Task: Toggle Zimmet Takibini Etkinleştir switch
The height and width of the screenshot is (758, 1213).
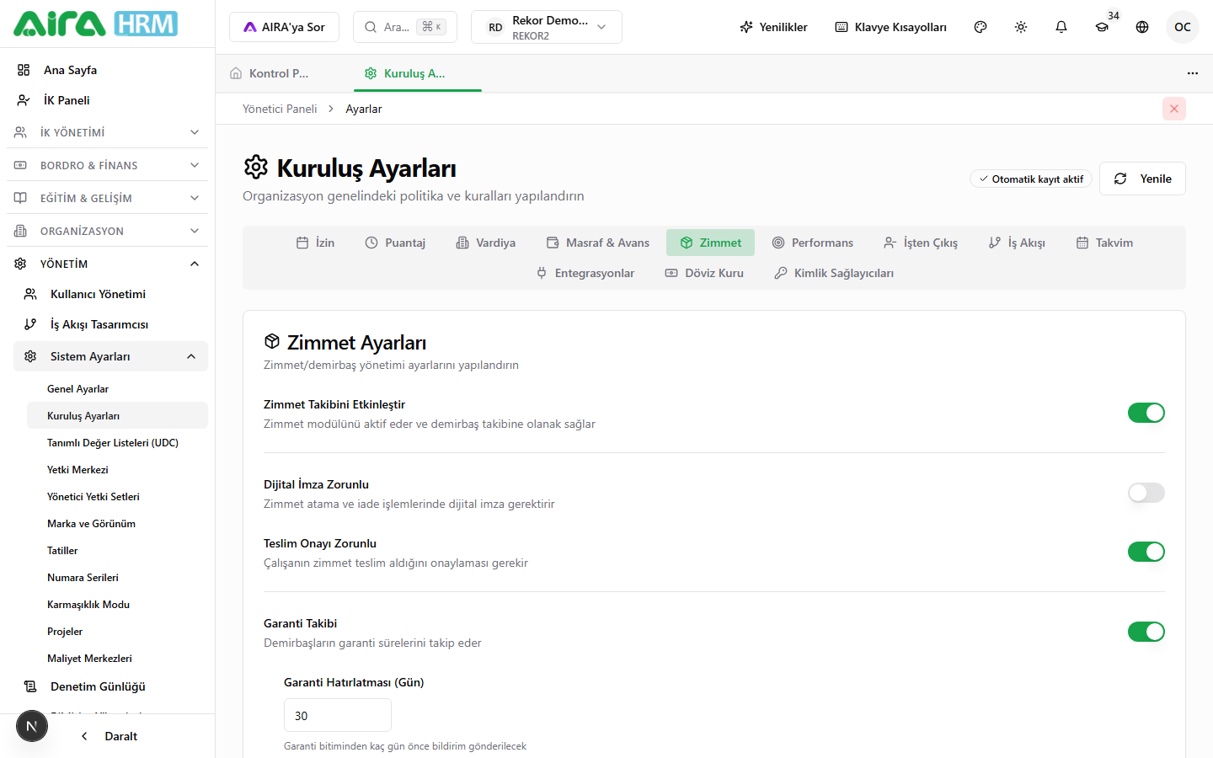Action: tap(1146, 413)
